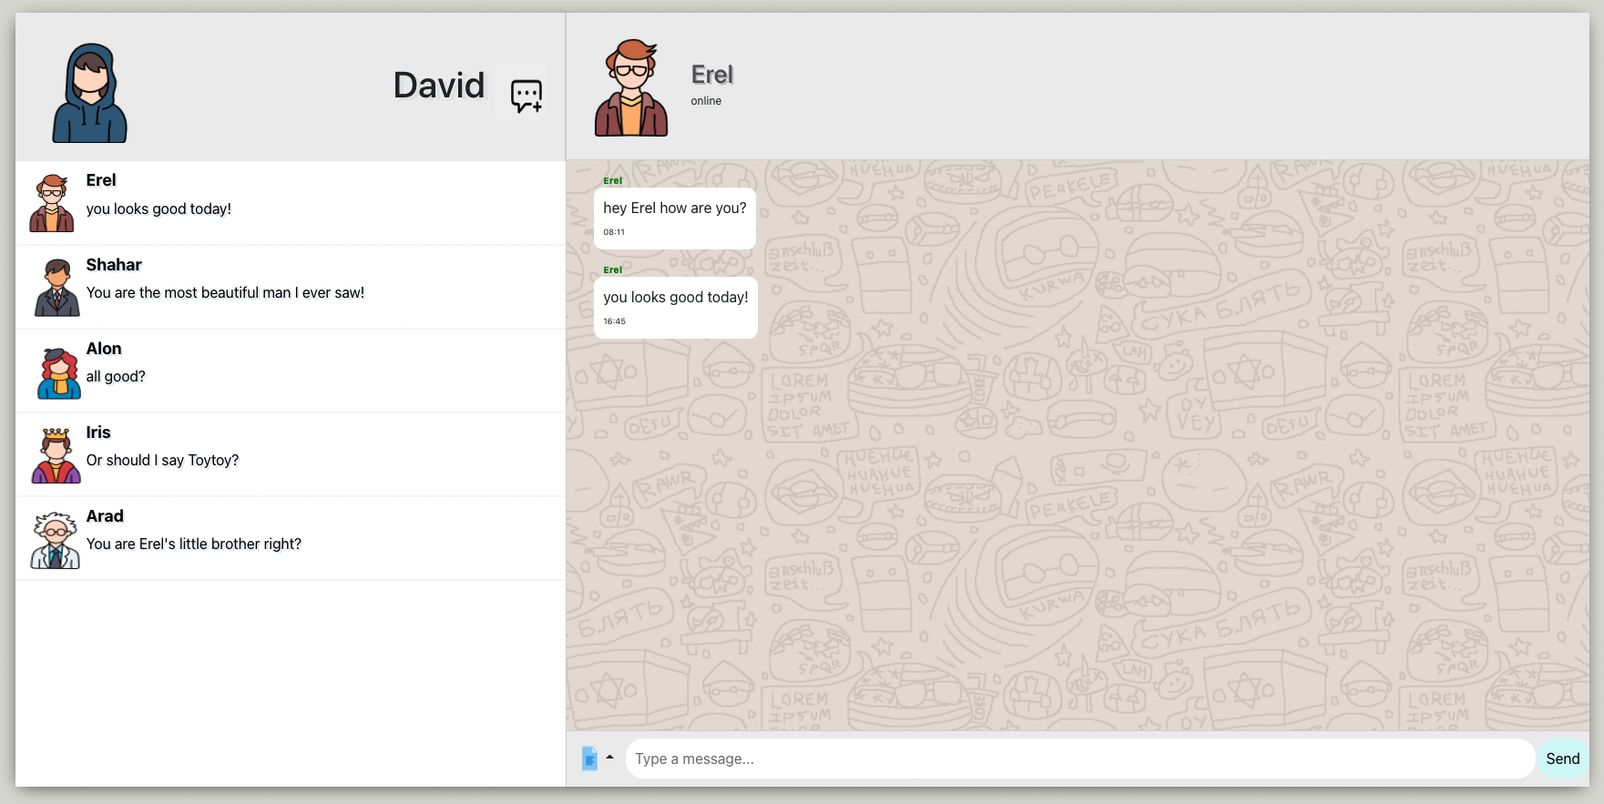Click the Erel sender label on the first message
The image size is (1604, 804).
click(612, 180)
